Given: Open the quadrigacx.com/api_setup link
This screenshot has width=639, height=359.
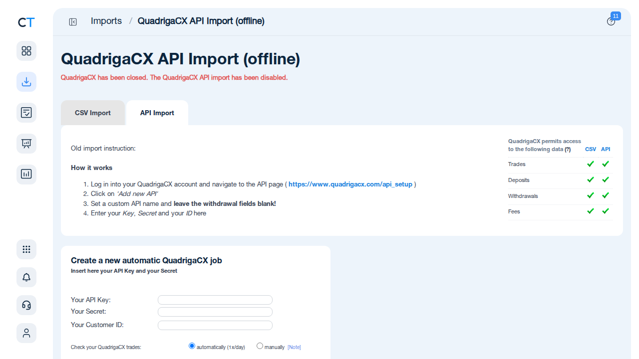Looking at the screenshot, I should [350, 184].
